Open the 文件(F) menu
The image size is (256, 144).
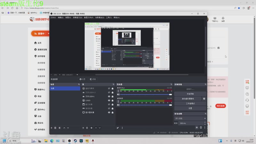point(53,18)
